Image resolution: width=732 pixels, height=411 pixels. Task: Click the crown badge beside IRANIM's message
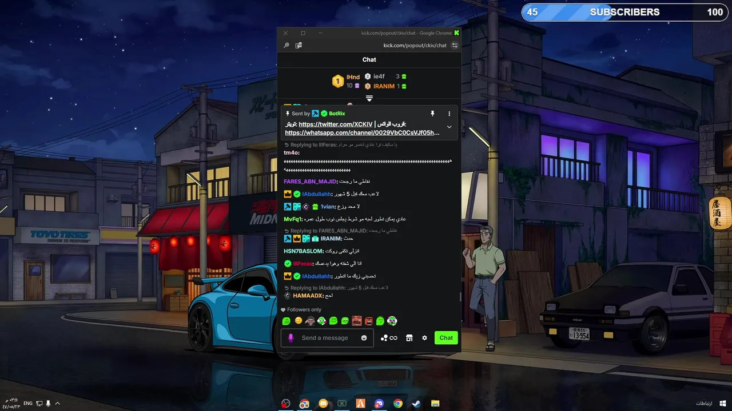click(x=297, y=239)
